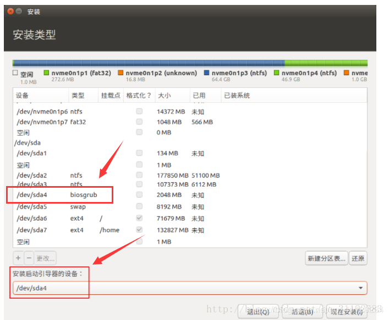This screenshot has height=320, width=389.
Task: Toggle format checkbox for /dev/sda1
Action: point(139,153)
